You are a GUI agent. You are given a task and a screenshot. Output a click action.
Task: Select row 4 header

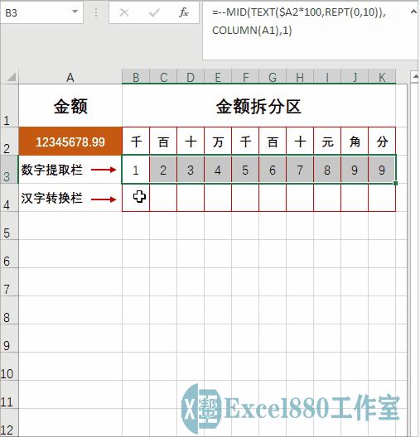[9, 198]
